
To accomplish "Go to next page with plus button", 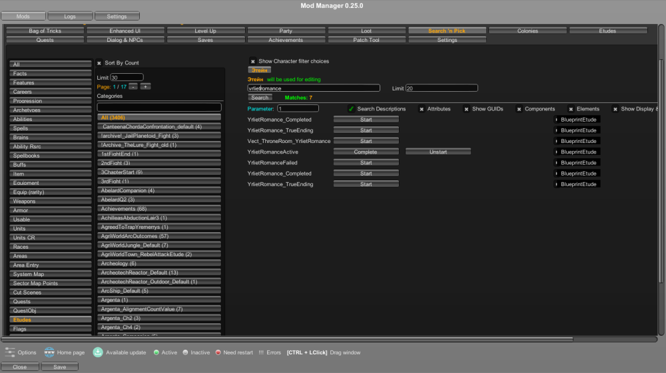I will [145, 86].
